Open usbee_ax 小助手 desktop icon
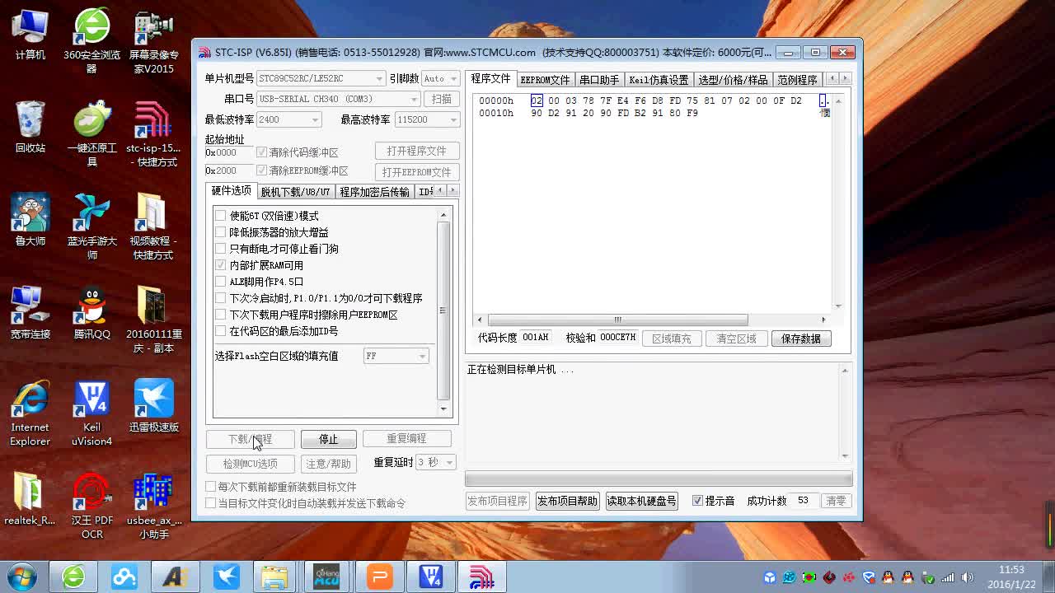Image resolution: width=1055 pixels, height=593 pixels. pyautogui.click(x=153, y=506)
